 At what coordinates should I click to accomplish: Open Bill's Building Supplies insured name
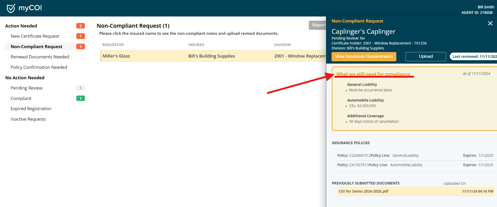tap(212, 56)
